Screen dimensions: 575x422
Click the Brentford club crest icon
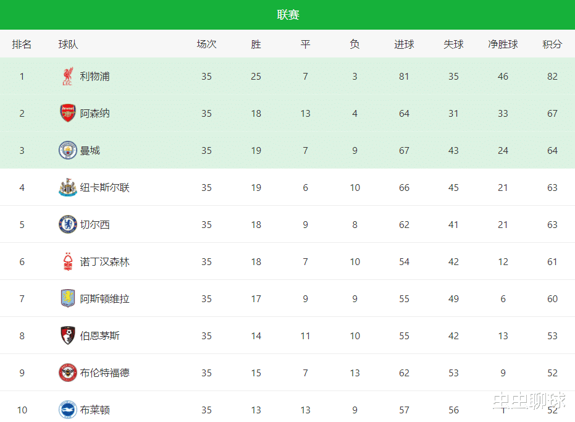(67, 373)
